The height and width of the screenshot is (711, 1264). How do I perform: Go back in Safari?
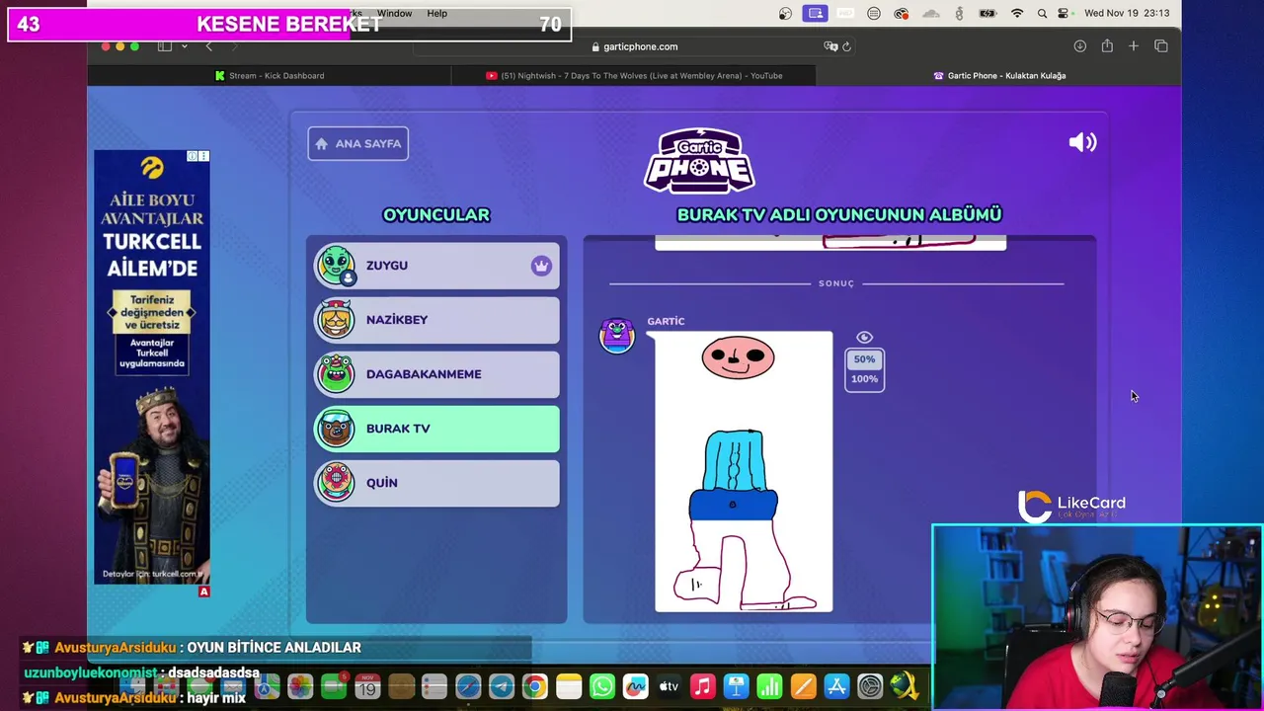coord(208,46)
